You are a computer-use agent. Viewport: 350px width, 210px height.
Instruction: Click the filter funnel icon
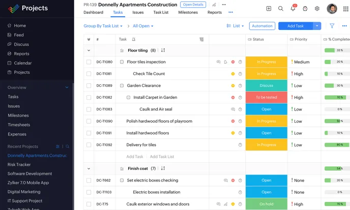tap(332, 26)
